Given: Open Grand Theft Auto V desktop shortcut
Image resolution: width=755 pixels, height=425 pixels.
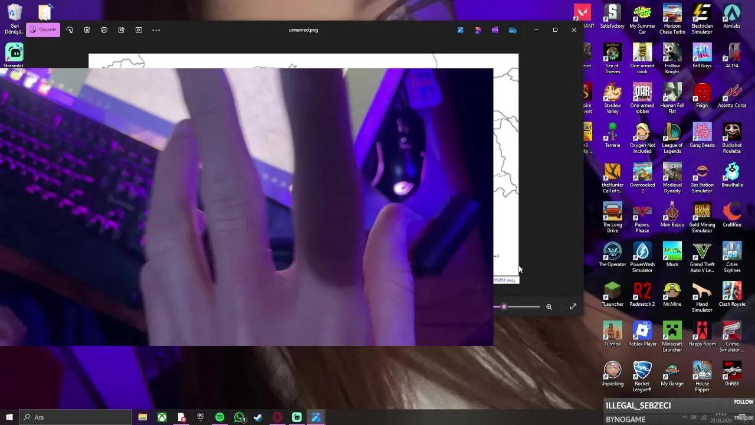Looking at the screenshot, I should tap(702, 257).
